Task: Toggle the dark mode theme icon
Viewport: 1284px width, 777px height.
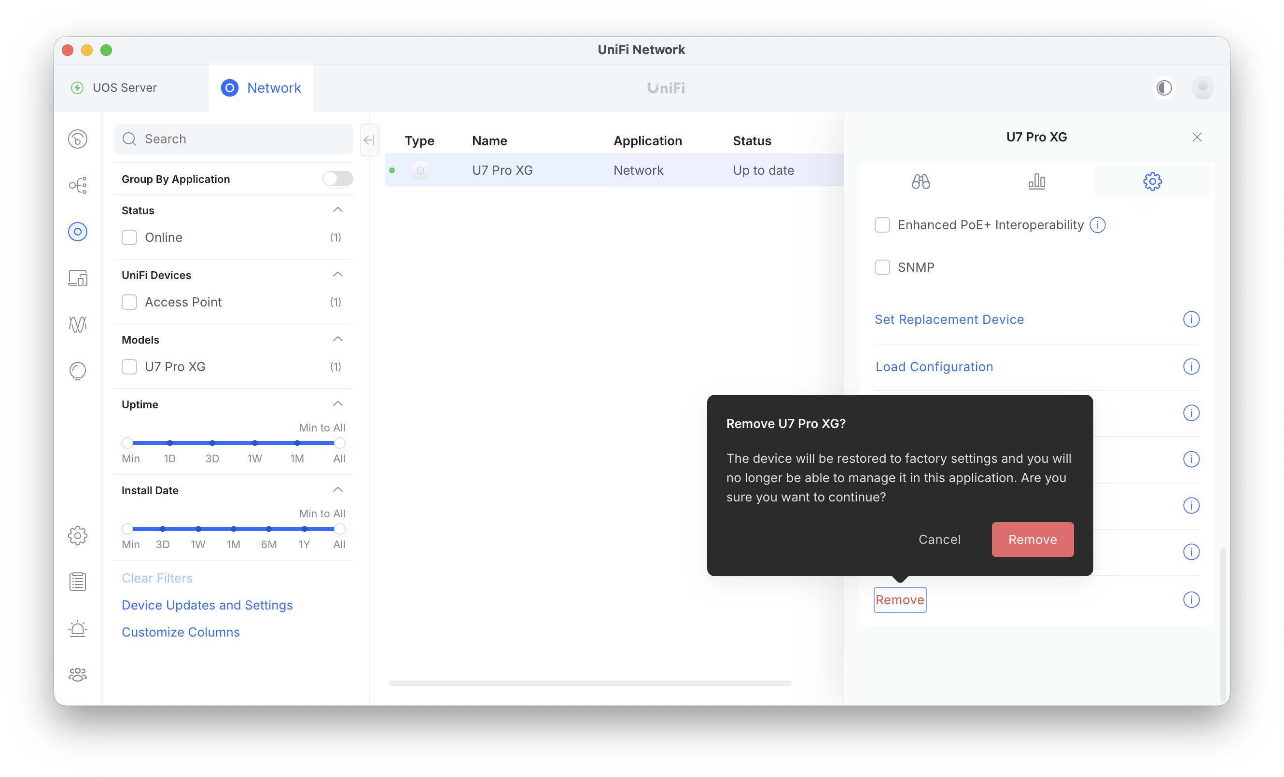Action: pyautogui.click(x=1164, y=87)
